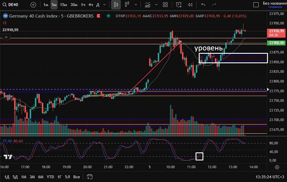Switch chart to 1-minute timeframe
The width and height of the screenshot is (287, 182).
tap(46, 5)
